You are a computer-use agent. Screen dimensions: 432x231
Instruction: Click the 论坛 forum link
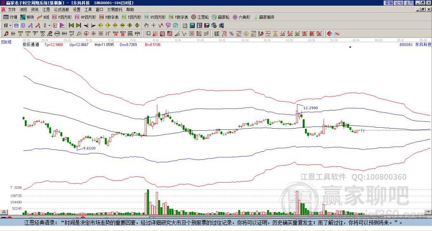point(399,3)
